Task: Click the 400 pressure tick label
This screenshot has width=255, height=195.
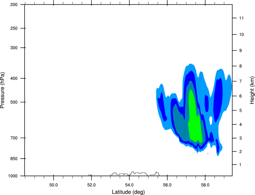Action: 14,78
